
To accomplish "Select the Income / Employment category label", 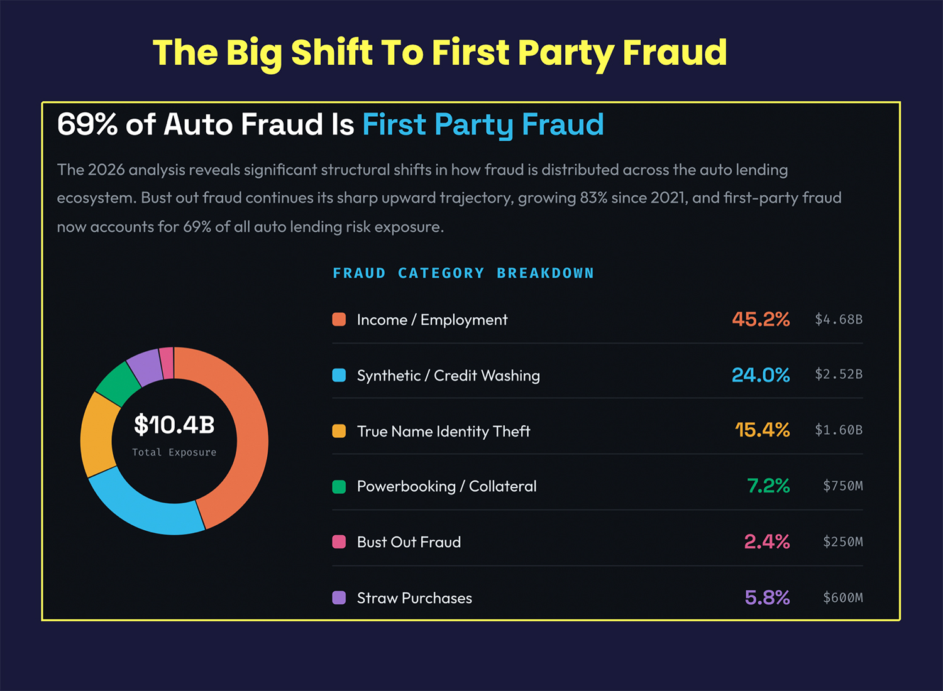I will [x=432, y=320].
